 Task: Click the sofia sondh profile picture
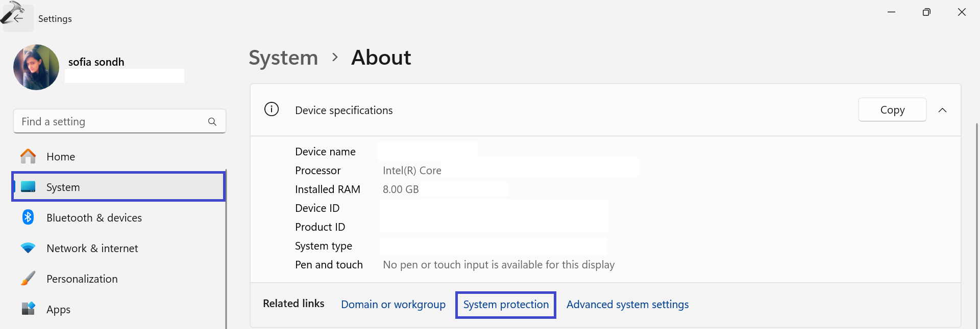tap(36, 67)
